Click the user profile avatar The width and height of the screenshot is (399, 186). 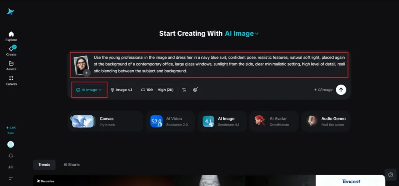click(x=11, y=144)
